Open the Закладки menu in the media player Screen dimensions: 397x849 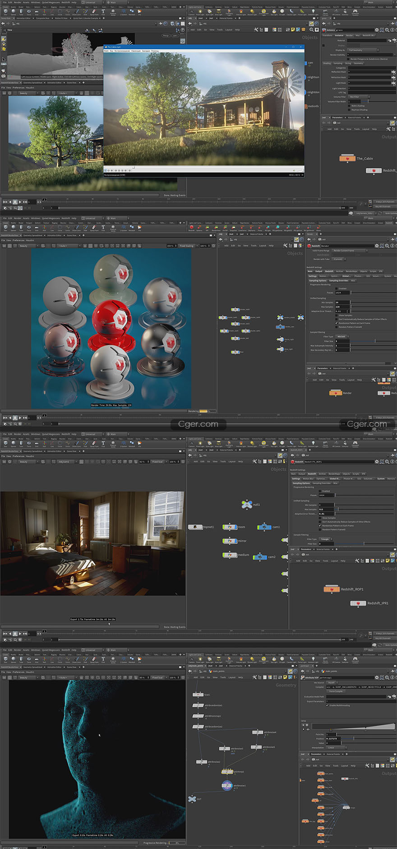(146, 51)
